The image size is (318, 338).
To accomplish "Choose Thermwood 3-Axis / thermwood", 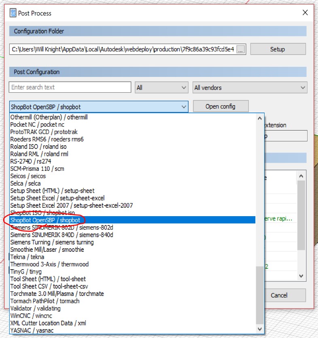I will click(x=133, y=264).
